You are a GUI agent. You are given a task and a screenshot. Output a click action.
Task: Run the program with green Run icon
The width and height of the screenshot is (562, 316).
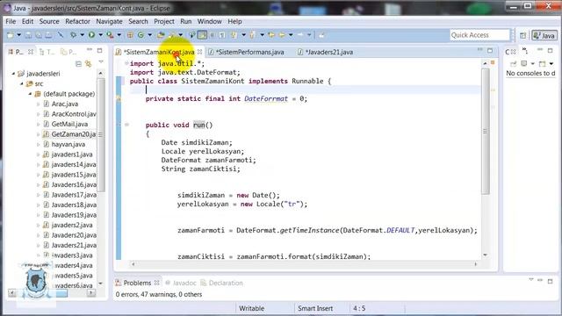point(91,35)
